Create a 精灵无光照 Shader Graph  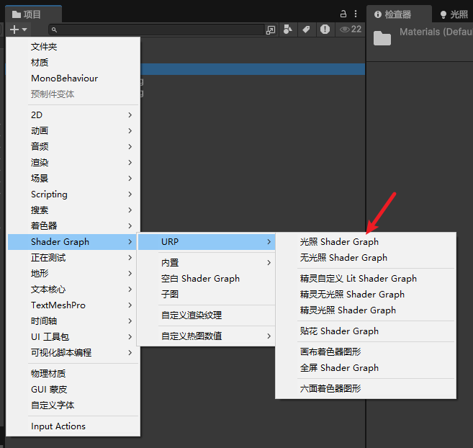[366, 295]
